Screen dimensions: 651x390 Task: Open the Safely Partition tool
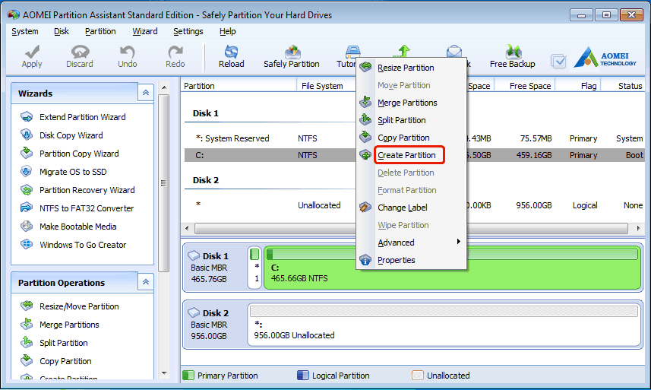click(292, 57)
